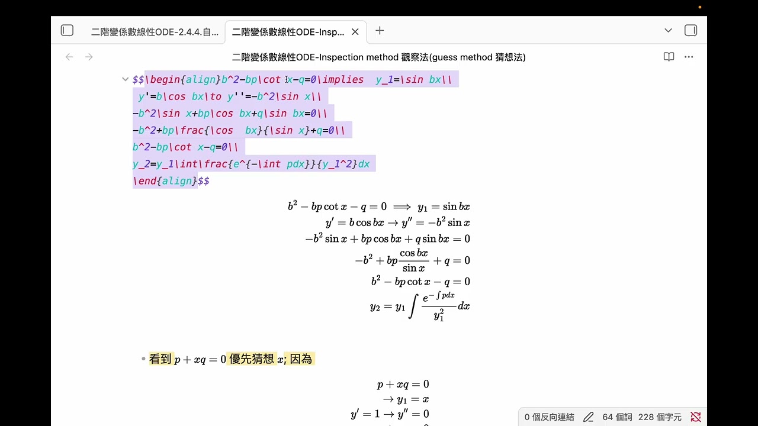Close the ODE-Insp... tab
Screen dimensions: 758x426
tap(355, 32)
